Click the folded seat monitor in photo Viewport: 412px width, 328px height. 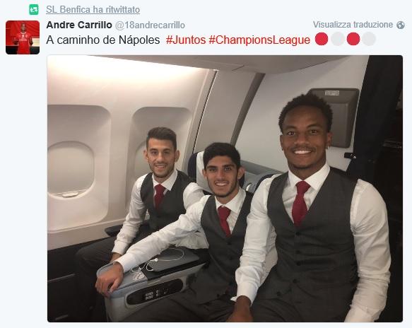click(x=335, y=117)
